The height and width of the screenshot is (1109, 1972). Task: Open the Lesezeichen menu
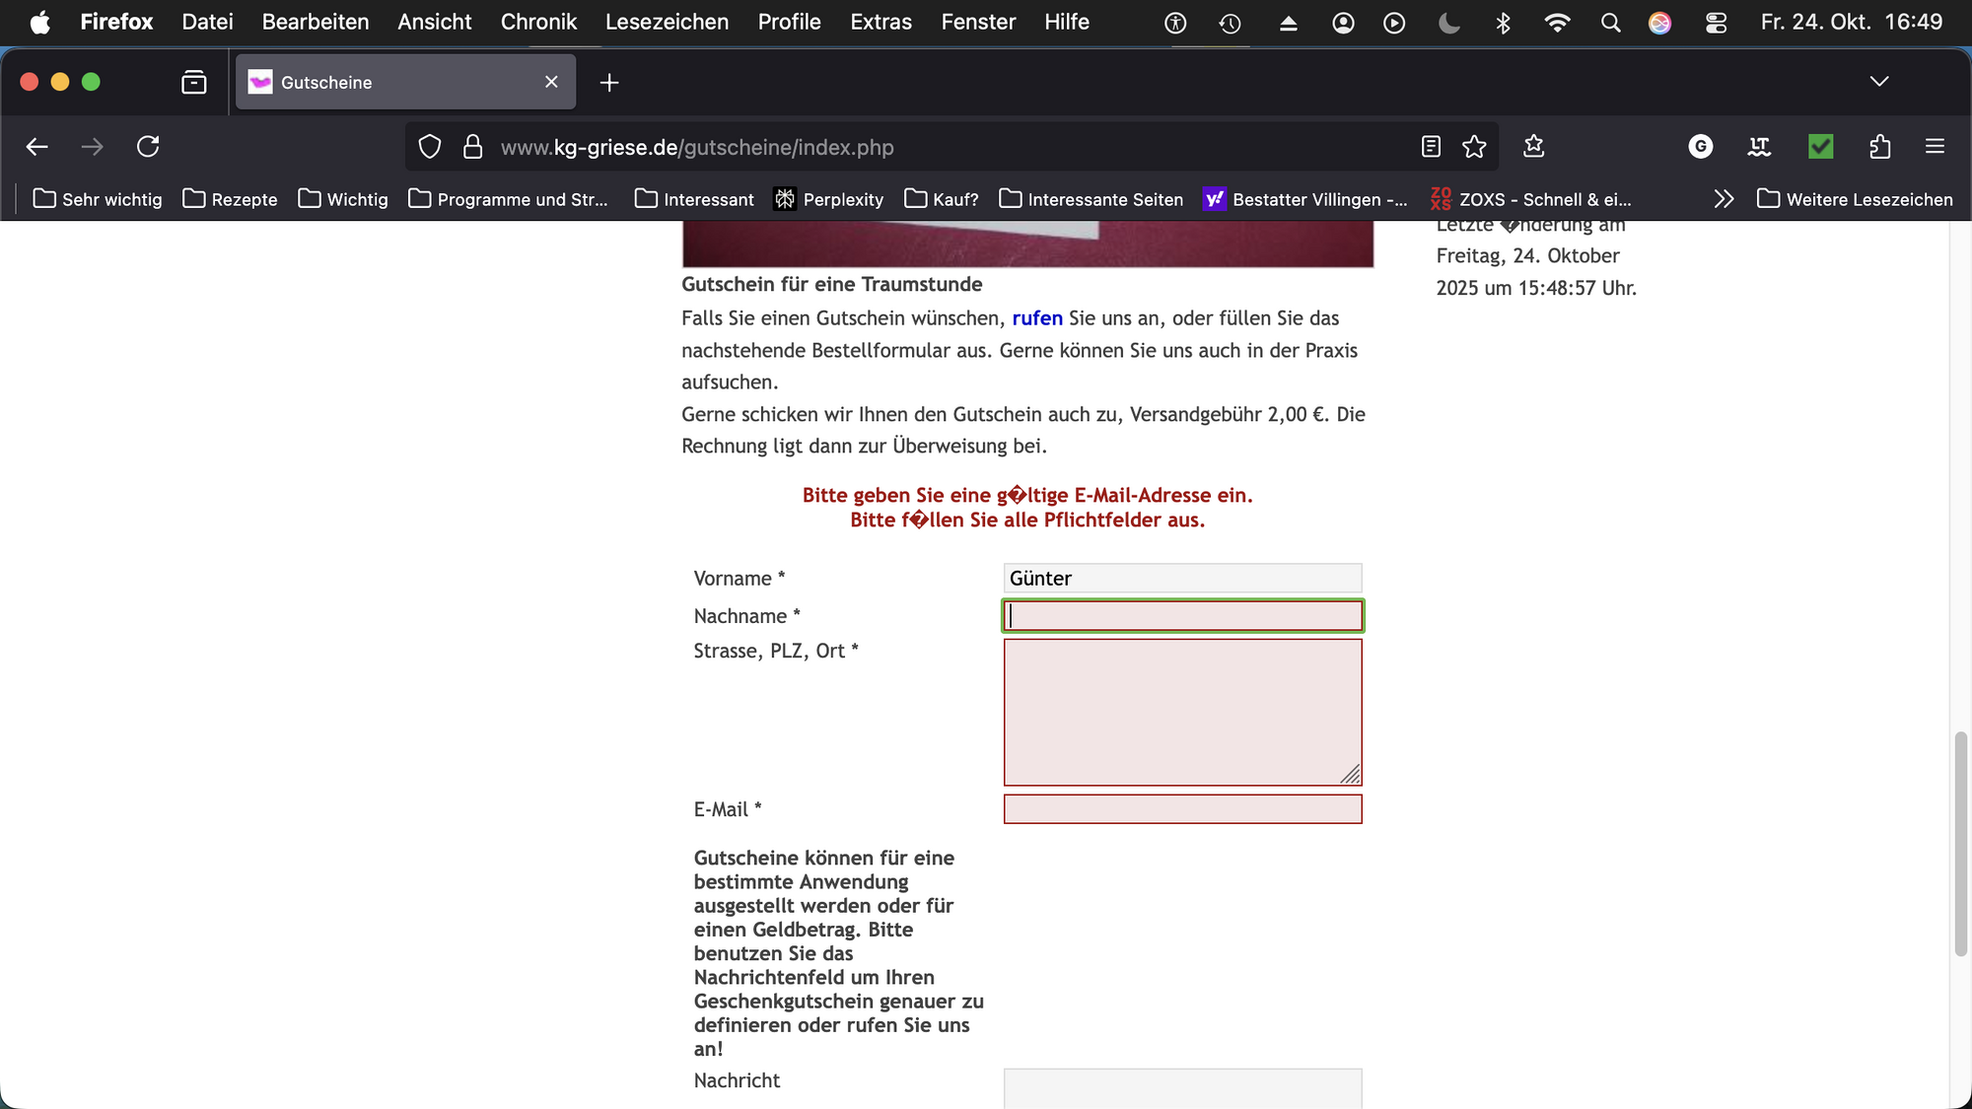[x=667, y=22]
